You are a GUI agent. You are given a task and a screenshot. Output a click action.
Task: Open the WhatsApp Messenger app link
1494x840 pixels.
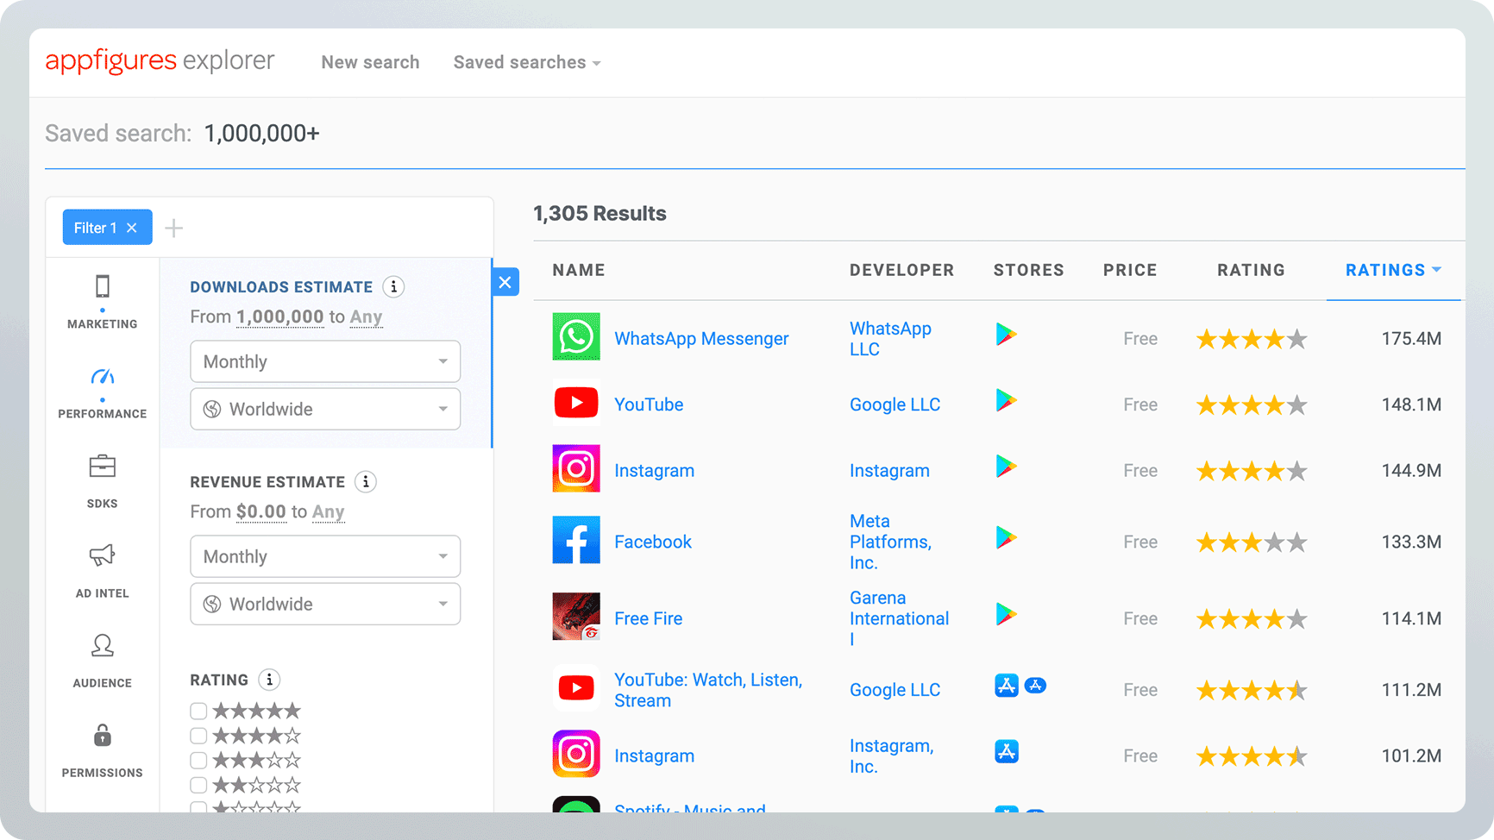(x=701, y=338)
